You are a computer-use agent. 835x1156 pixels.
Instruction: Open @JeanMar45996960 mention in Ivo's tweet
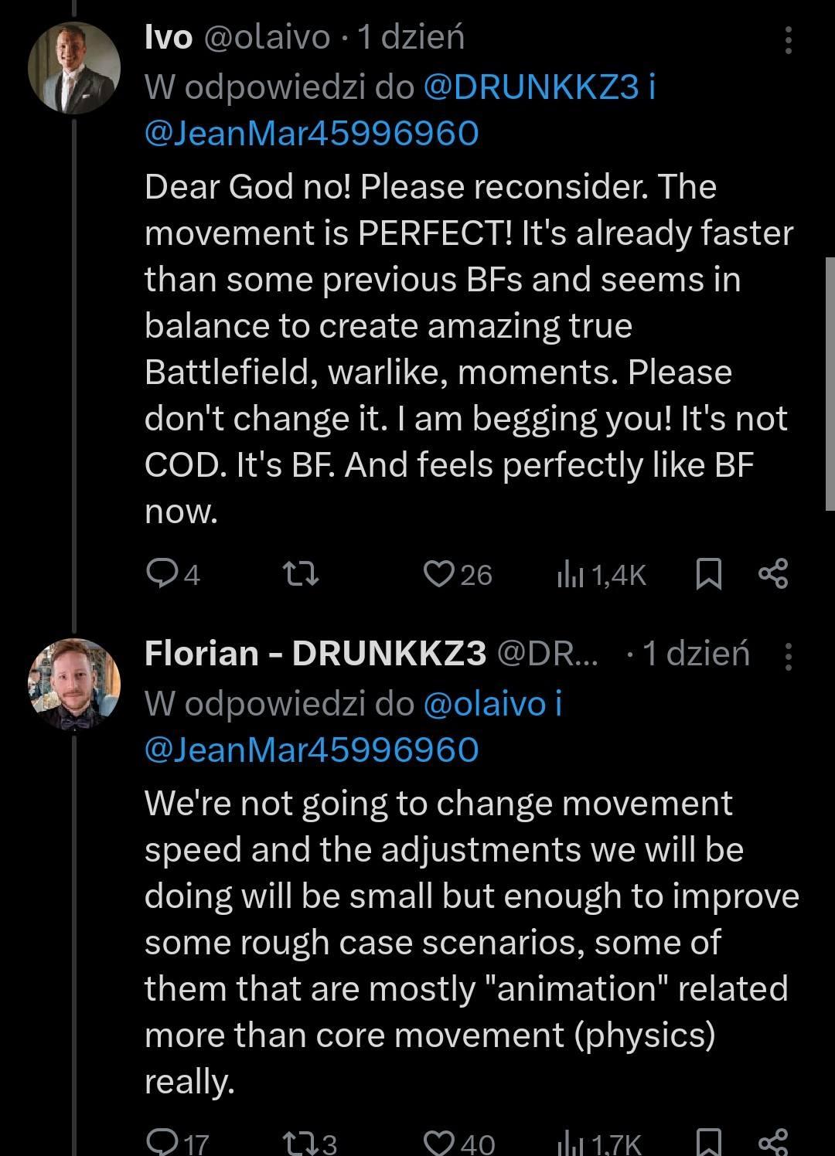(x=312, y=133)
